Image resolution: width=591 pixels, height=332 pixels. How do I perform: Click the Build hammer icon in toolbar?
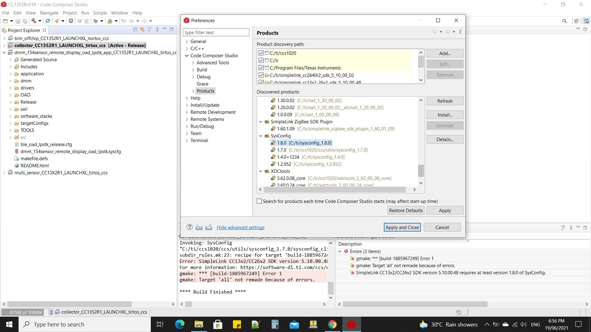tap(34, 21)
